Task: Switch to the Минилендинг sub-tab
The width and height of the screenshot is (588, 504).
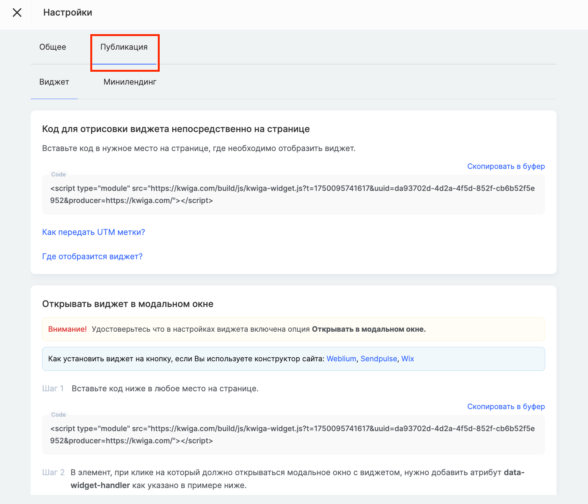Action: click(130, 82)
